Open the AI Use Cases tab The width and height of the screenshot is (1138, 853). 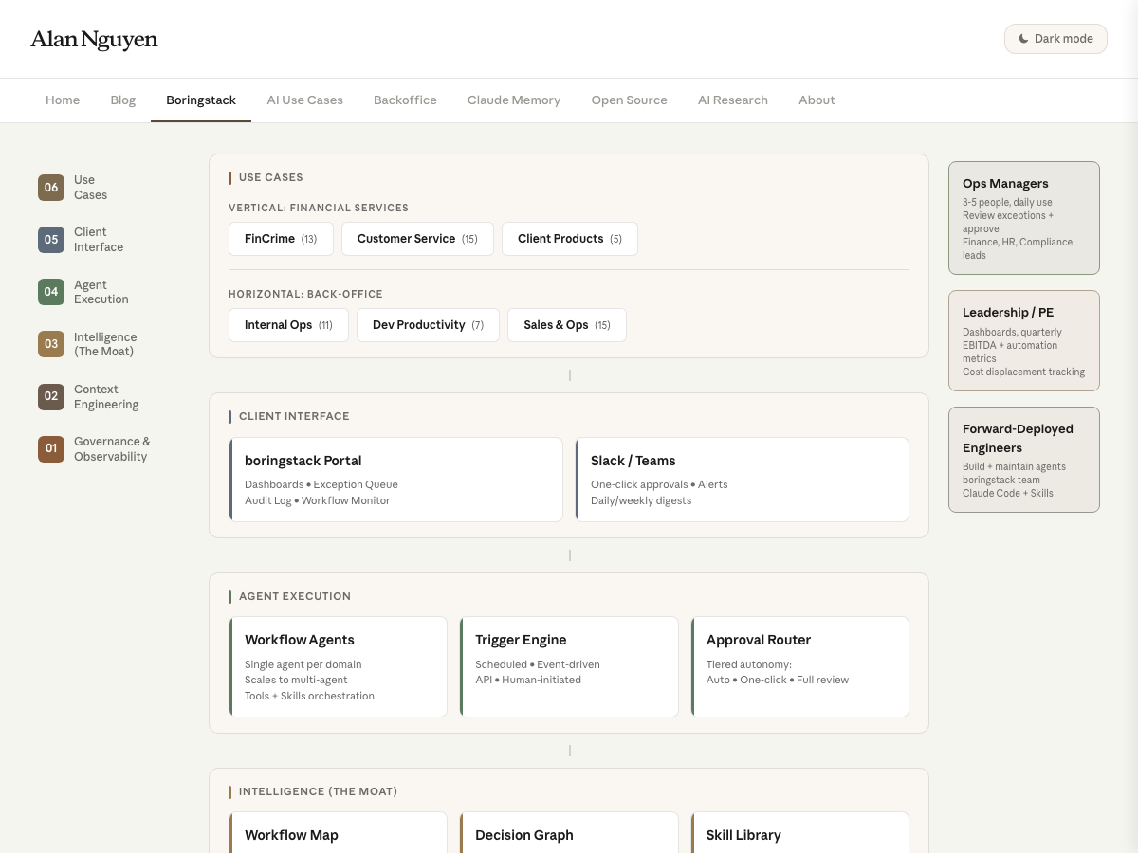click(304, 100)
